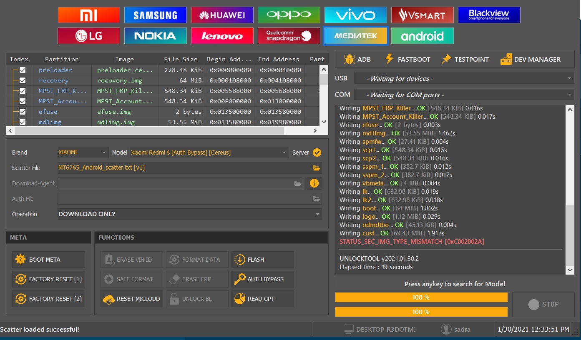Image resolution: width=581 pixels, height=340 pixels.
Task: Click the READ GPT button
Action: click(263, 299)
